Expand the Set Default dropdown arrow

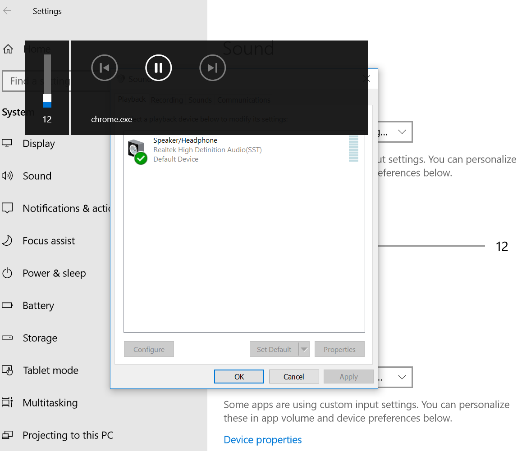tap(304, 349)
